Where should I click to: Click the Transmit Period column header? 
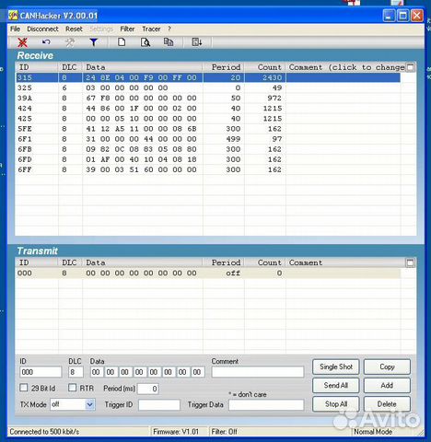pos(224,262)
